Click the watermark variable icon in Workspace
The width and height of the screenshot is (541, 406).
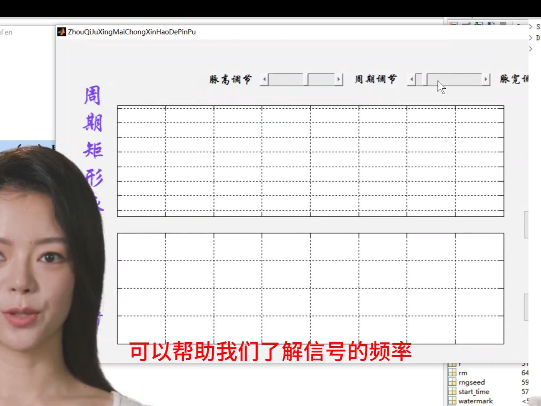tap(452, 401)
